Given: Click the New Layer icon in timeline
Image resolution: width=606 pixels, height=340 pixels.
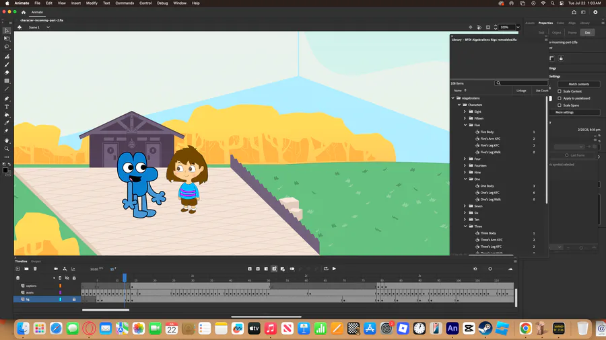Looking at the screenshot, I should point(18,269).
